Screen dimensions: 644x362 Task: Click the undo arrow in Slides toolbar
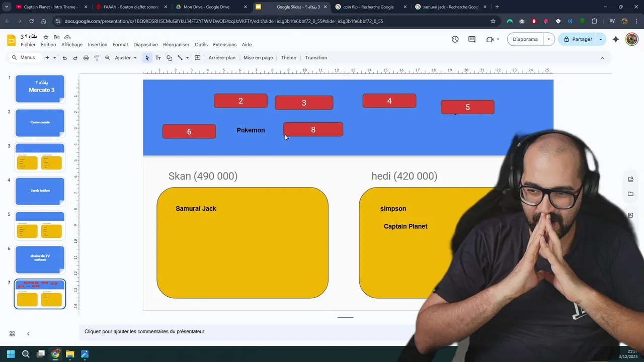coord(64,58)
